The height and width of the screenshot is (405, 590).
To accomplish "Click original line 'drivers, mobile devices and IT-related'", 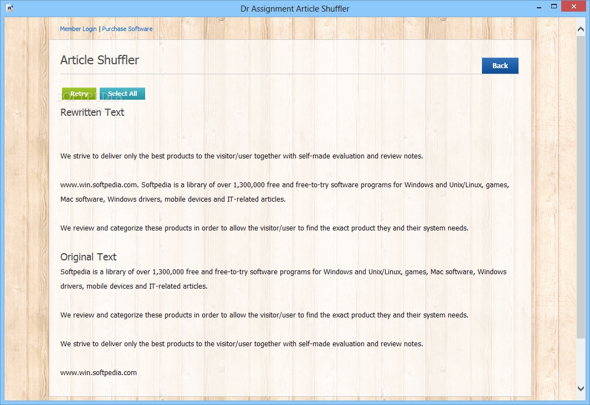I will click(134, 286).
